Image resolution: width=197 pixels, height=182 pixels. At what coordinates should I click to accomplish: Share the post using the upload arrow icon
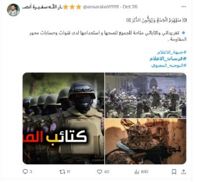(183, 172)
